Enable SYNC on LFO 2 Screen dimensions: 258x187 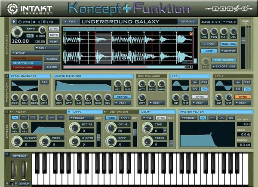[243, 97]
